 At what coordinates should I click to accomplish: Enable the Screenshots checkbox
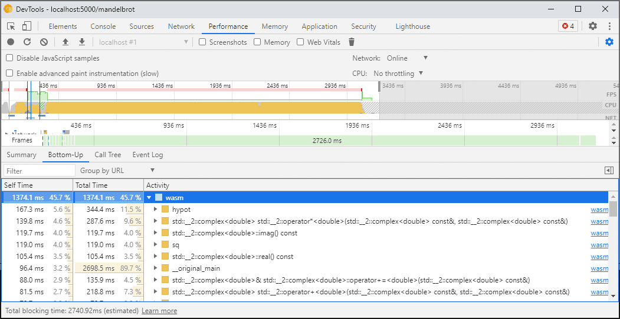point(202,42)
